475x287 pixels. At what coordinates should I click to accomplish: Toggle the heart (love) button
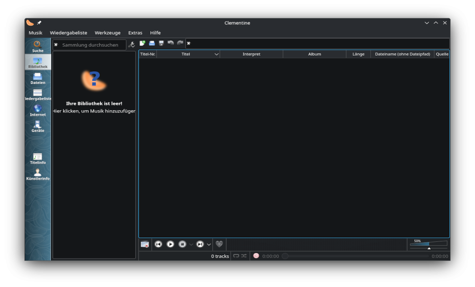tap(219, 244)
